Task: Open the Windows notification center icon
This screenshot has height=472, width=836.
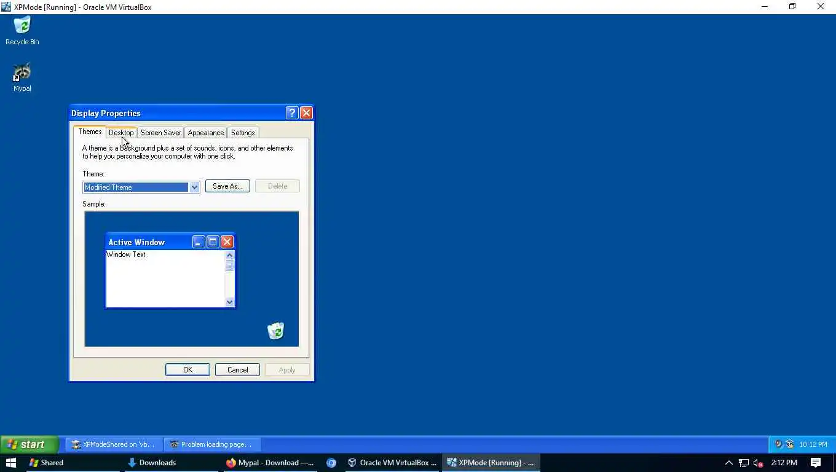Action: [816, 463]
